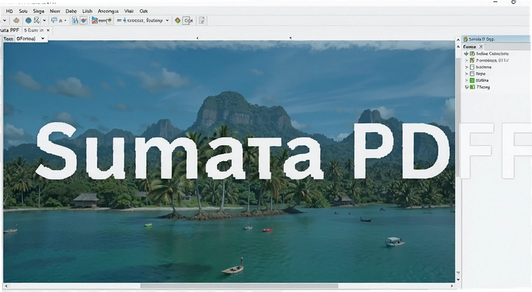This screenshot has height=292, width=532.
Task: Click the gray heart-shaped toolbar icon
Action: tap(84, 21)
